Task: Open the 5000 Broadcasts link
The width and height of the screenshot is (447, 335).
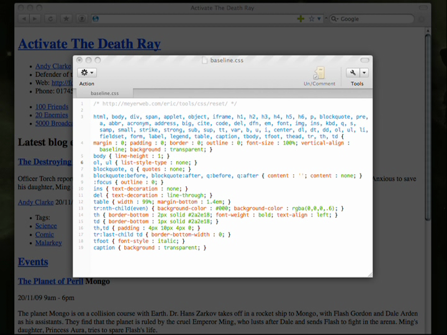Action: point(54,123)
